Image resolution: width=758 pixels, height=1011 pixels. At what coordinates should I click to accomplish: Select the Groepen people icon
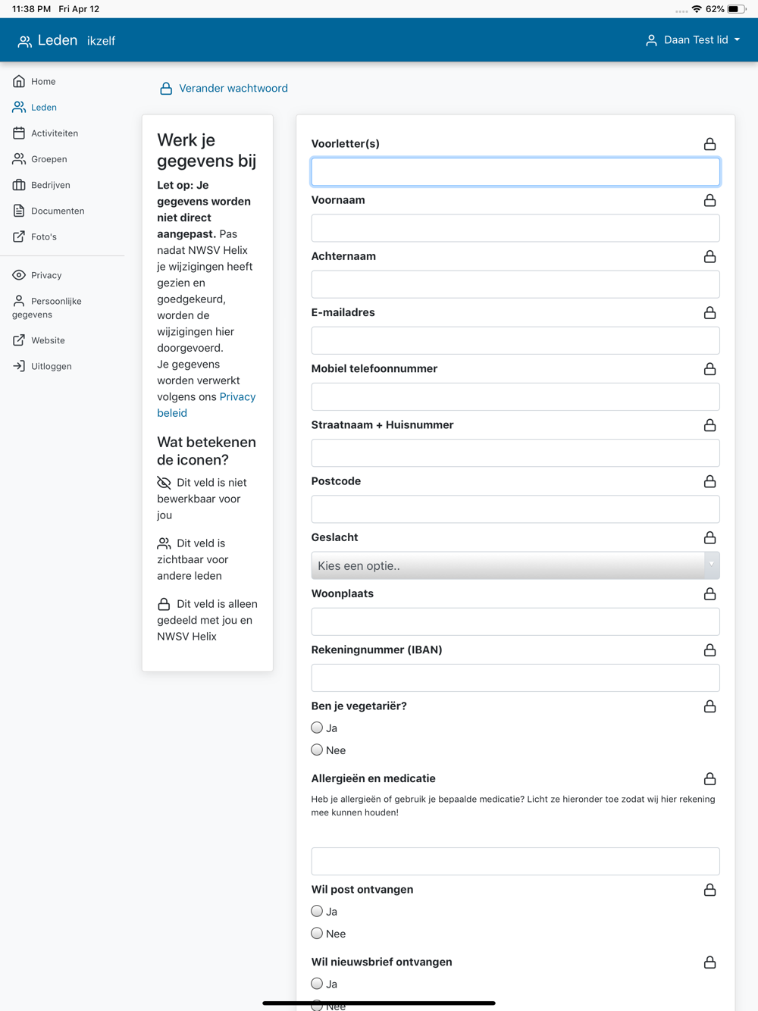pyautogui.click(x=19, y=158)
